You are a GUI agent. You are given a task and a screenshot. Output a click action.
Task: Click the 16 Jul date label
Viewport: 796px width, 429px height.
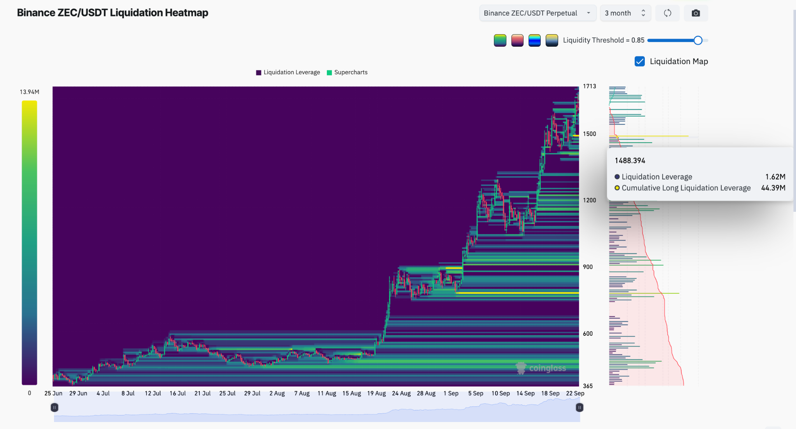(178, 393)
